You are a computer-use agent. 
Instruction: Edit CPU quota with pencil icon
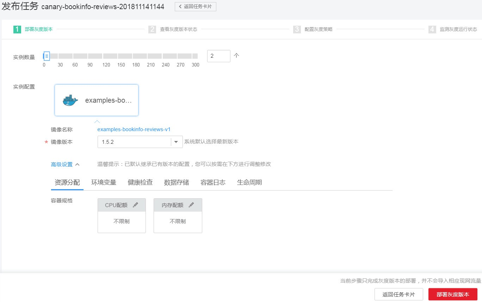point(135,205)
